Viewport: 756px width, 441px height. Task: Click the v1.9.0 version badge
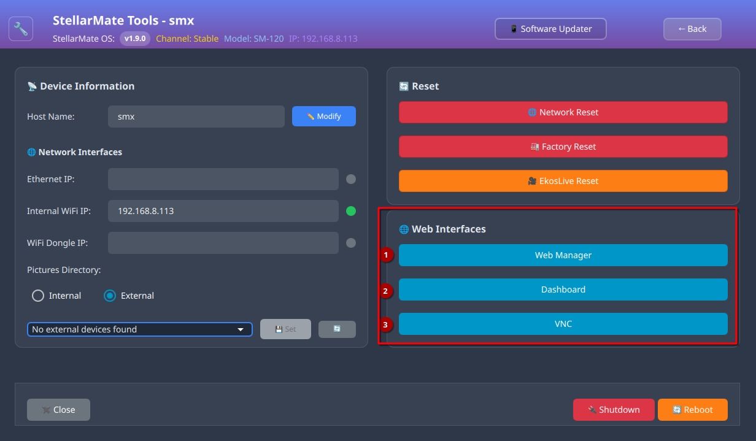[135, 39]
